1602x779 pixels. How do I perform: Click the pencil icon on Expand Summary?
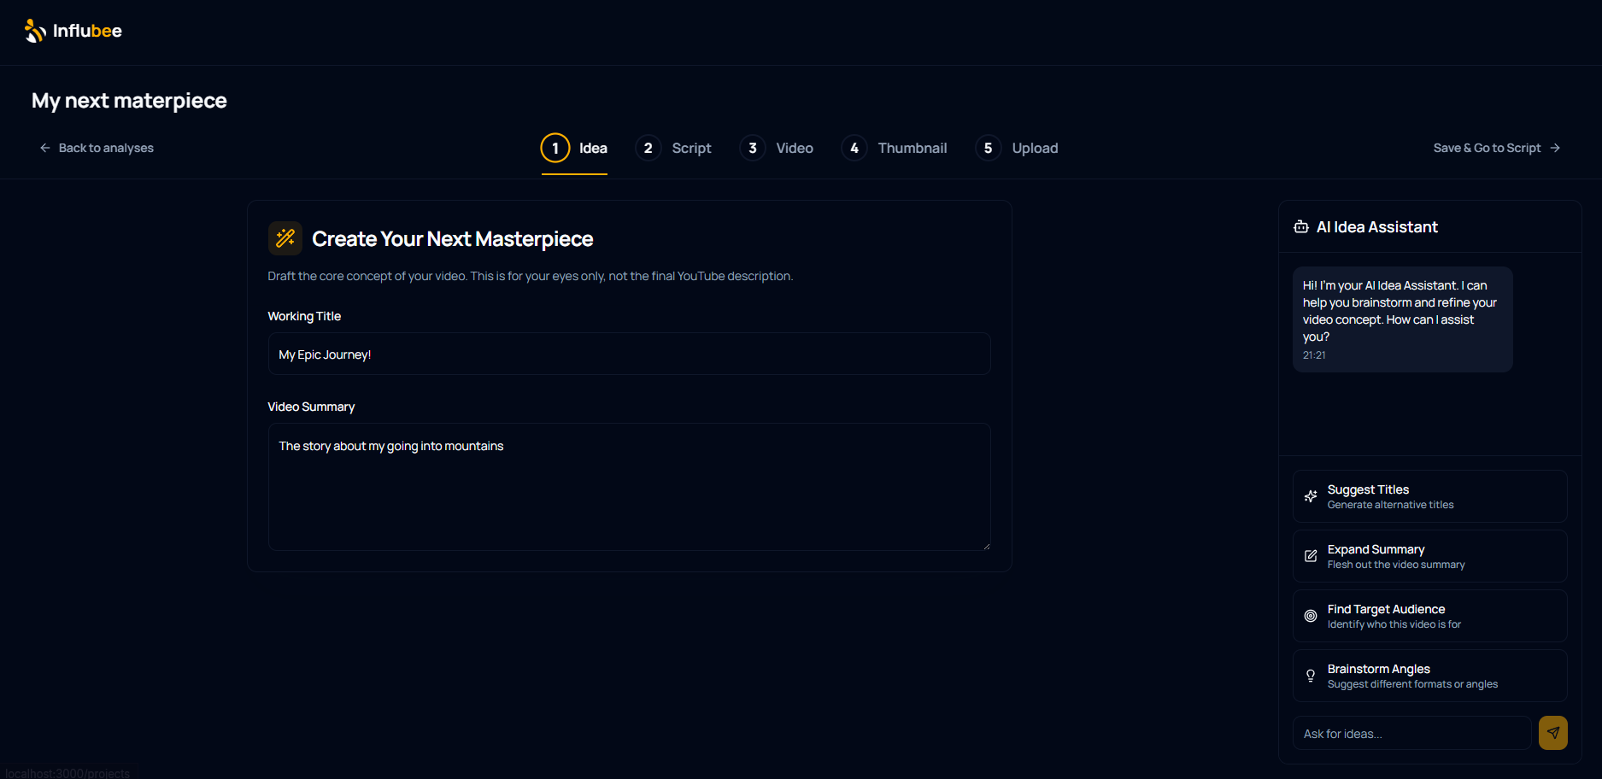1311,556
